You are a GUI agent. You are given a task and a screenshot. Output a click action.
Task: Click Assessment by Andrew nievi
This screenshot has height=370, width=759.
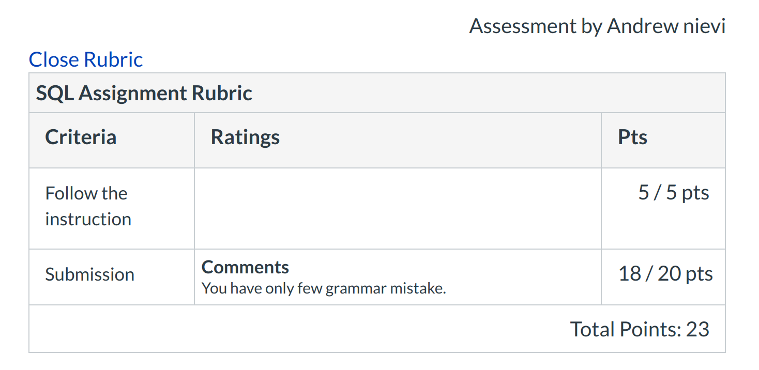click(597, 26)
